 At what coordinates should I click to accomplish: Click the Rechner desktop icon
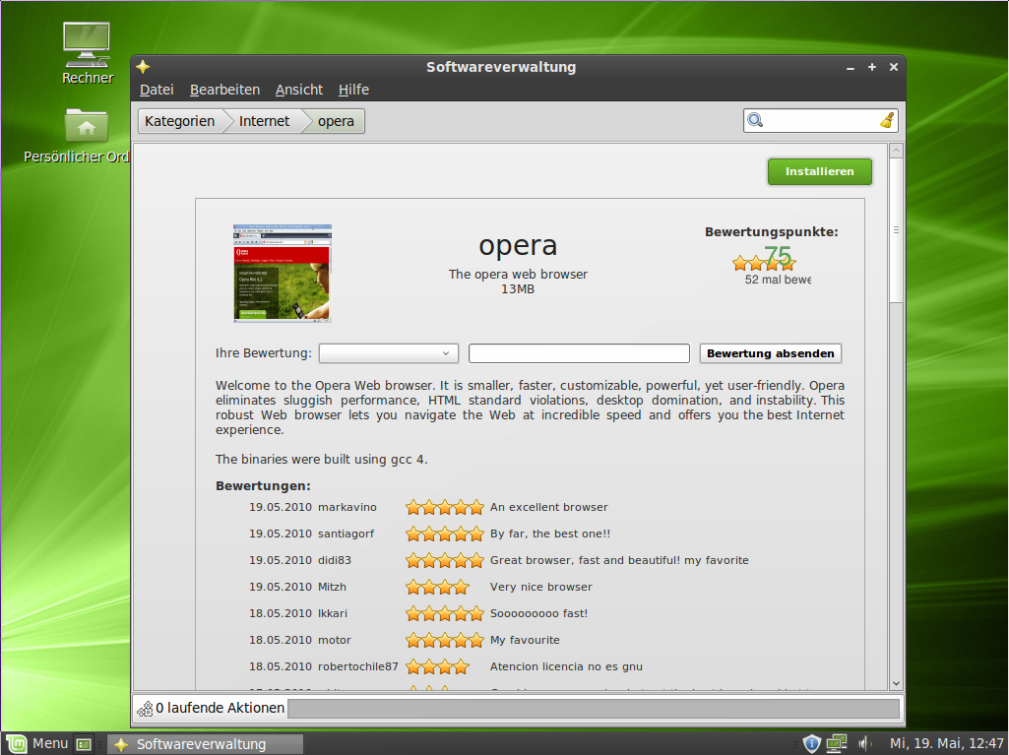pyautogui.click(x=87, y=53)
